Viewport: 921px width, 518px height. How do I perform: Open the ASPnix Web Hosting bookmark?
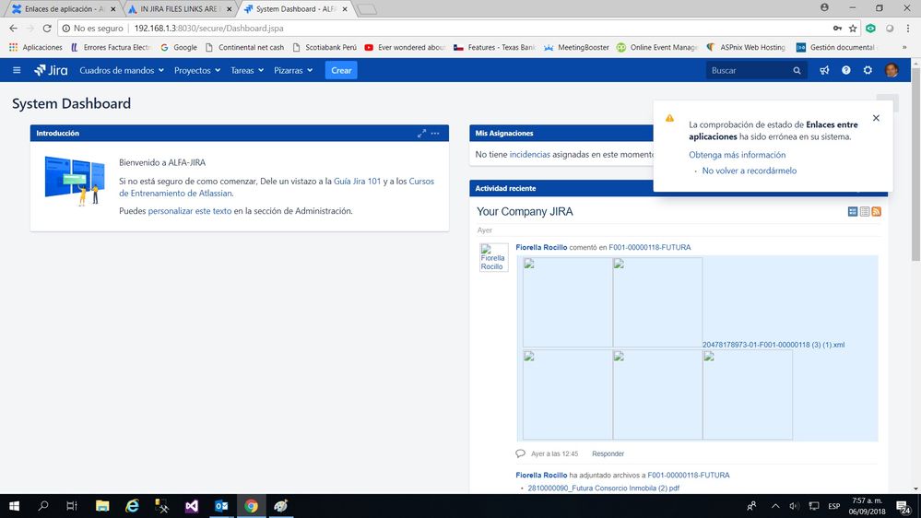pos(746,47)
